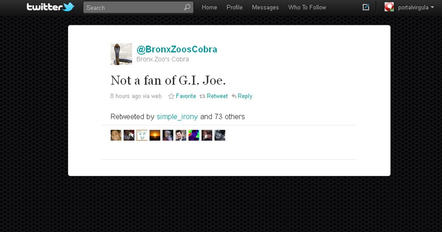Expand the portalvirgula account dropdown arrow
The height and width of the screenshot is (232, 442).
tap(432, 7)
